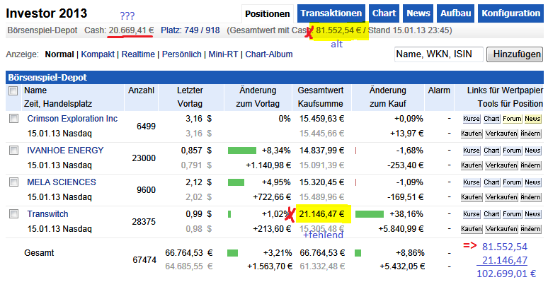Click Chart button for IVANHOE ENERGY

point(491,151)
